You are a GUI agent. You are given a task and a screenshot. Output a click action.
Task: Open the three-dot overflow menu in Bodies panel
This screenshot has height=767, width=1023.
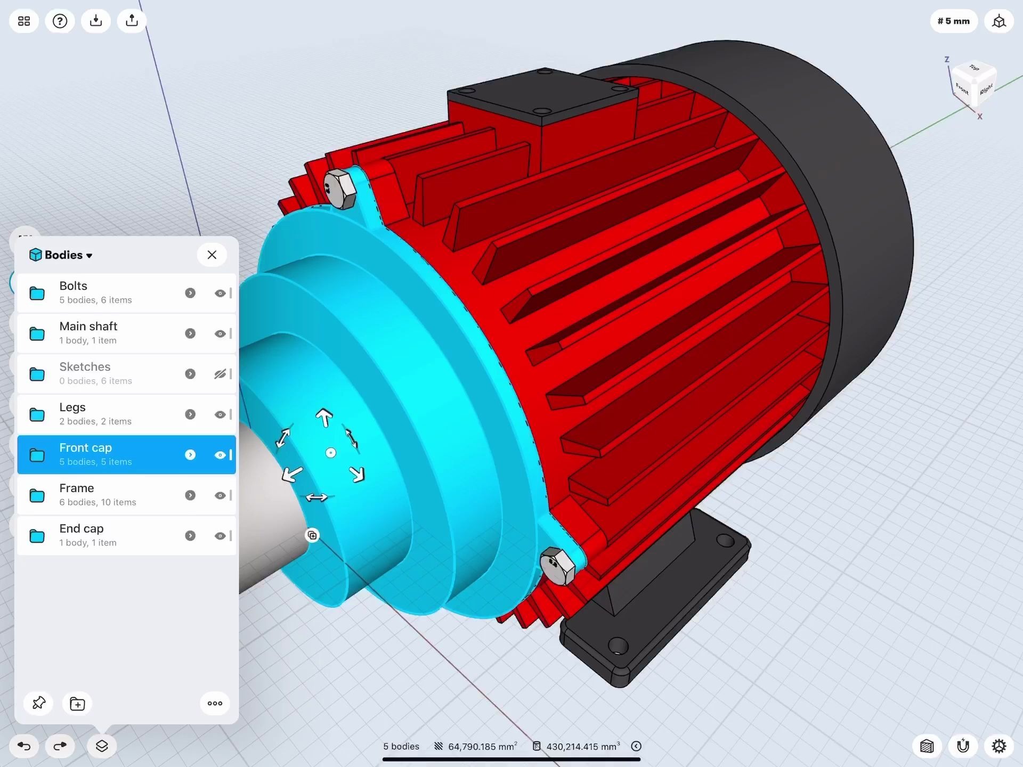[214, 703]
